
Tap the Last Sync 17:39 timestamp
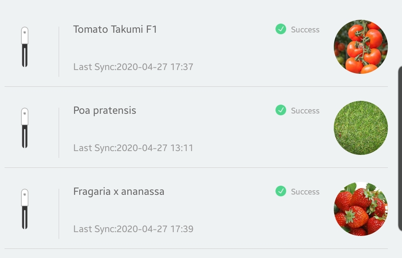pyautogui.click(x=133, y=229)
